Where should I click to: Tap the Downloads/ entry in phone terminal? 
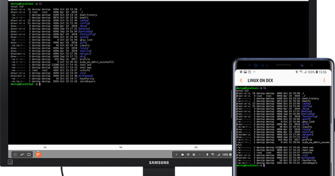click(308, 114)
